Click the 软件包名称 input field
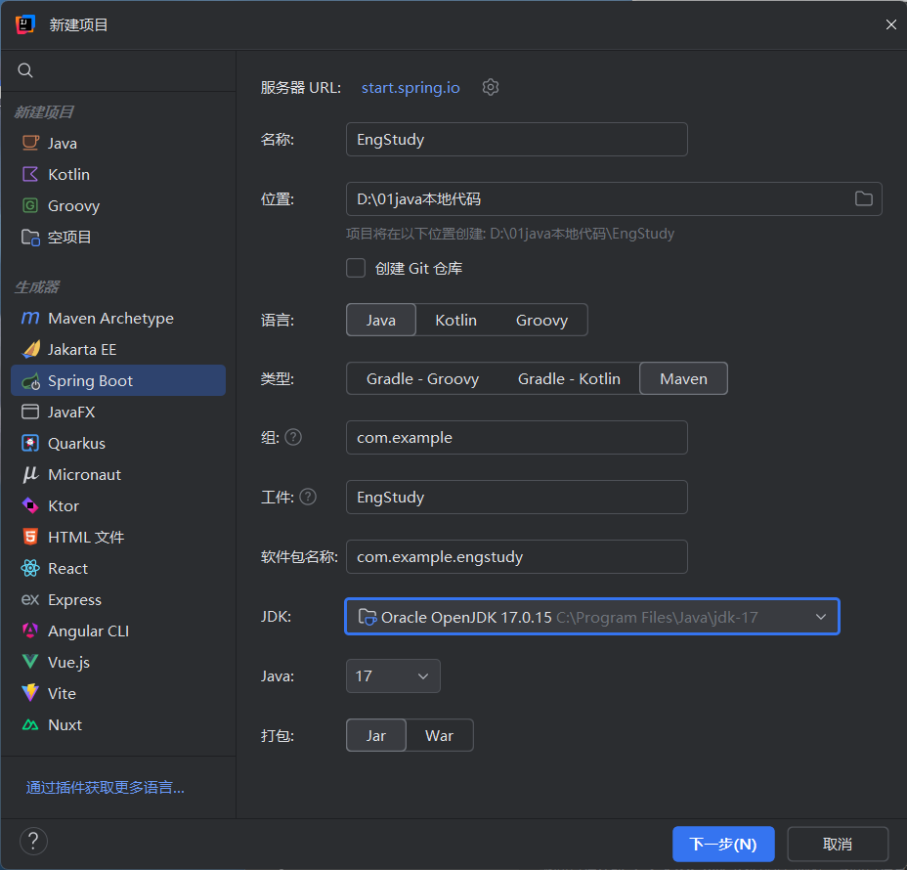This screenshot has height=870, width=907. pos(517,556)
